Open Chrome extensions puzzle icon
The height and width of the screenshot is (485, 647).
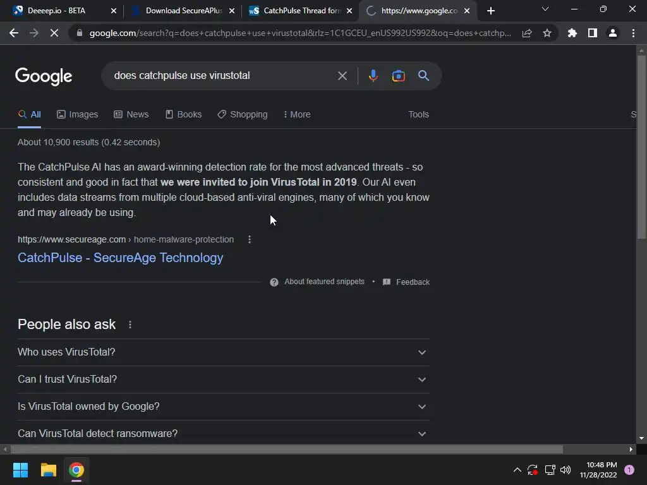coord(572,33)
